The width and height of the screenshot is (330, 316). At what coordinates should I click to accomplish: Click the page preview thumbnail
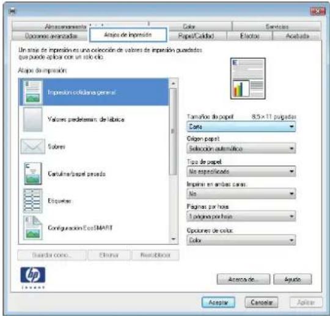[x=248, y=78]
